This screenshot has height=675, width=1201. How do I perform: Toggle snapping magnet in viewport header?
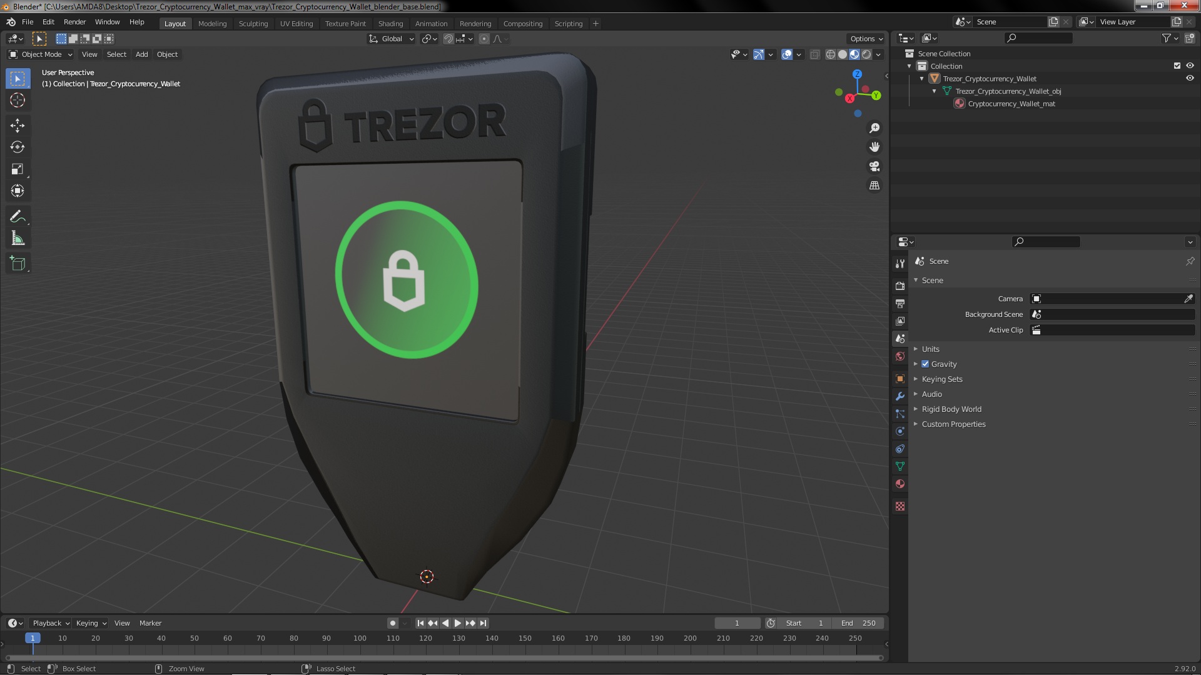[x=448, y=39]
